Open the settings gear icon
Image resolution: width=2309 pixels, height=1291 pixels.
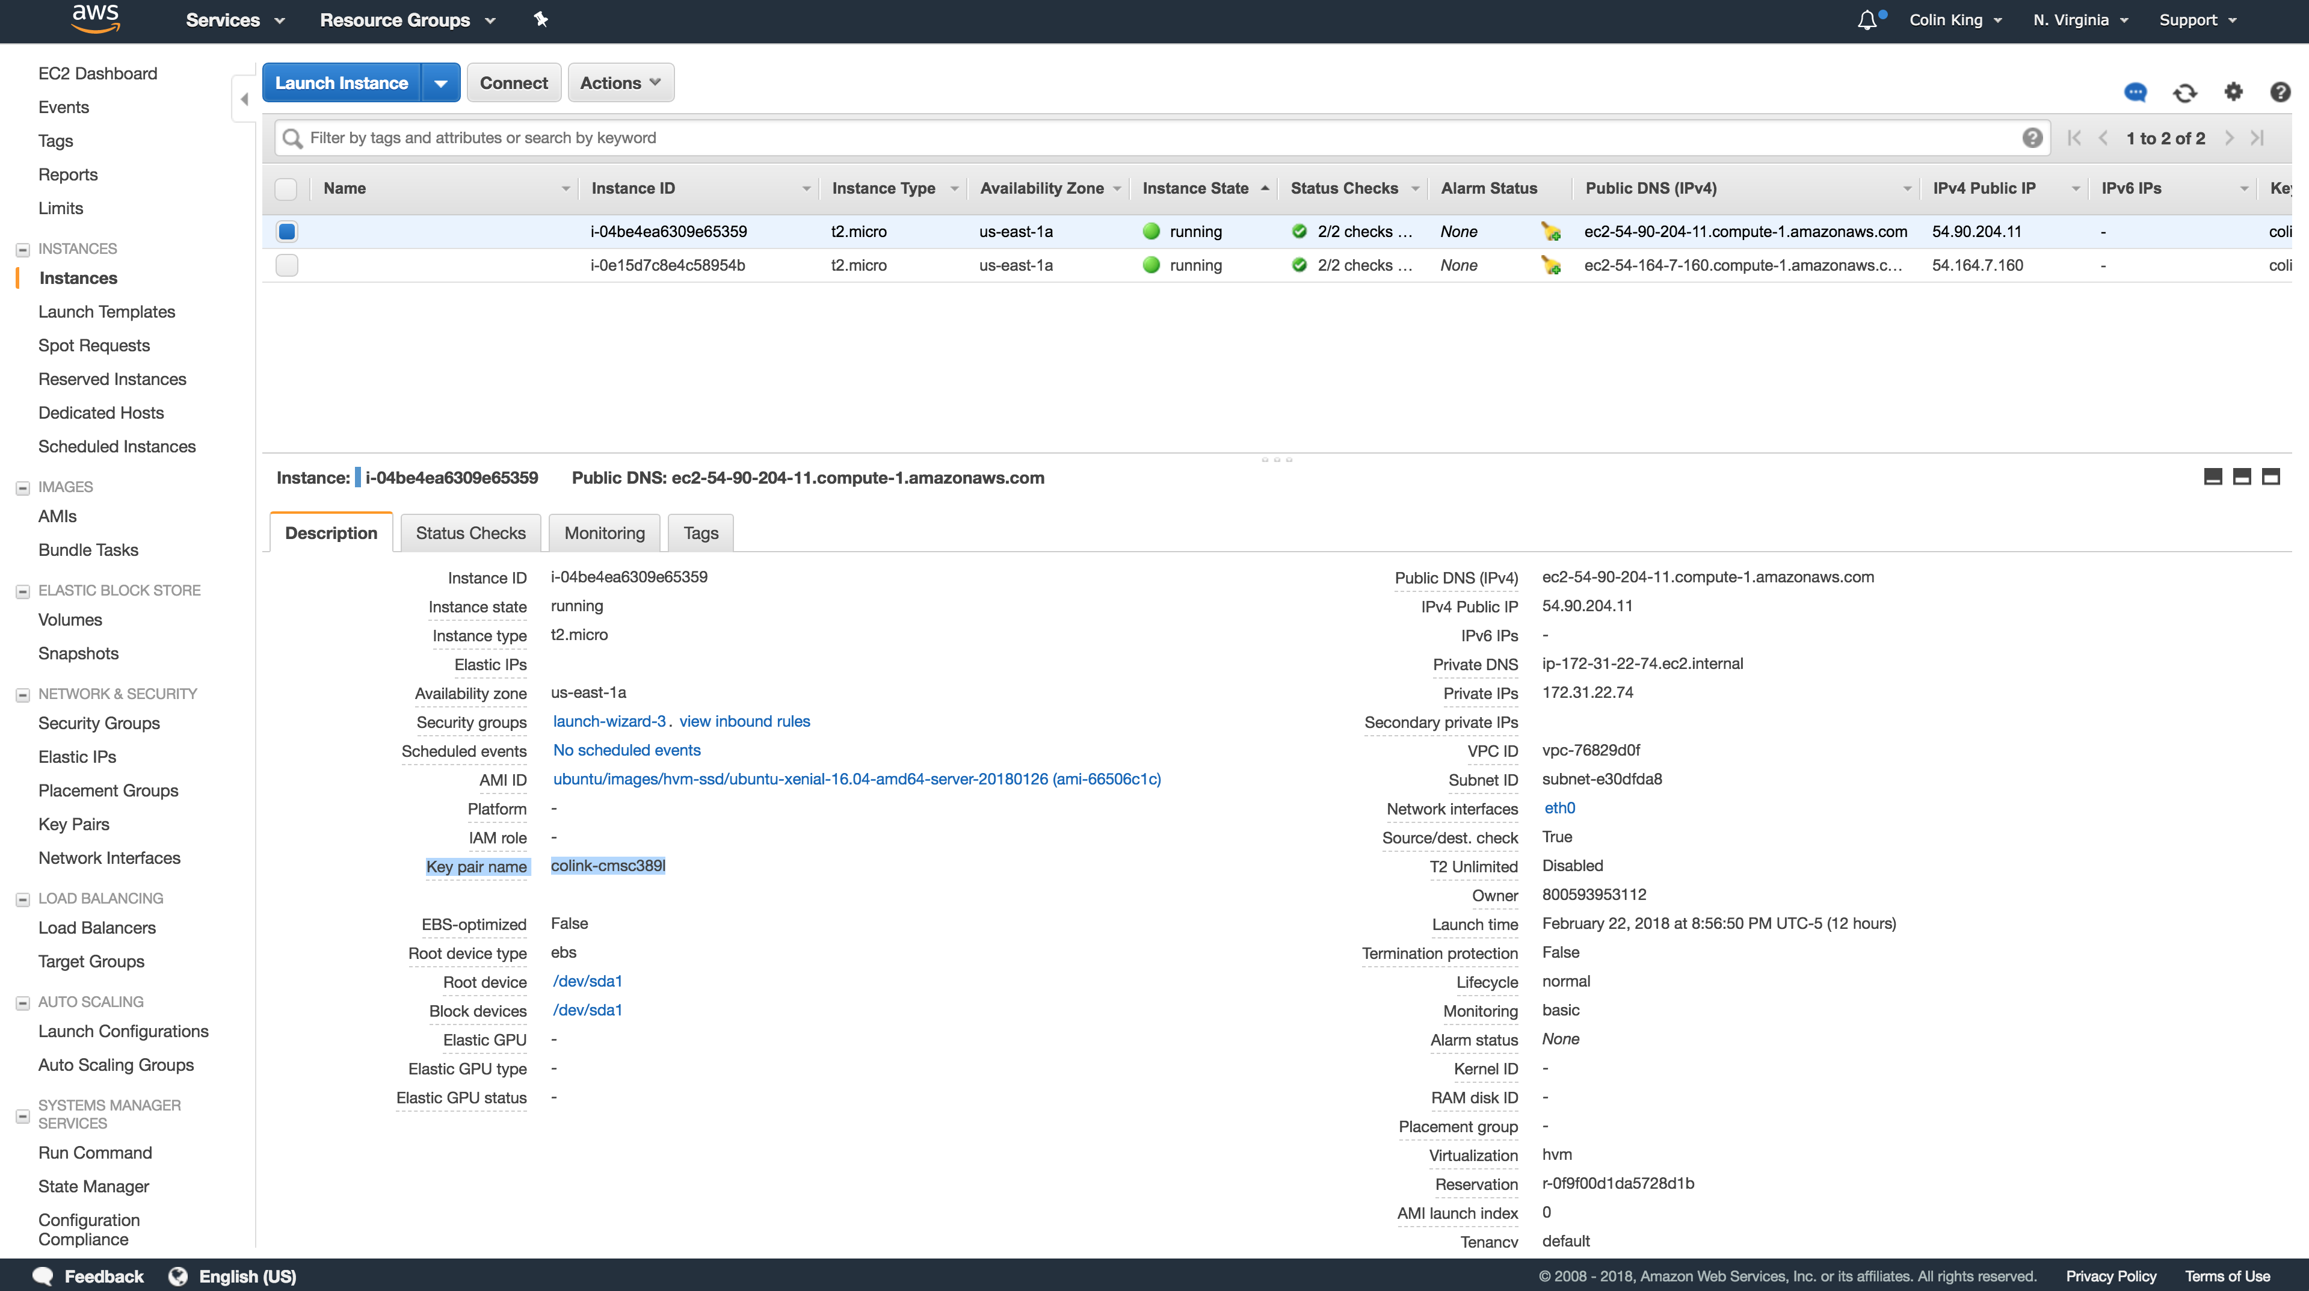(2233, 91)
